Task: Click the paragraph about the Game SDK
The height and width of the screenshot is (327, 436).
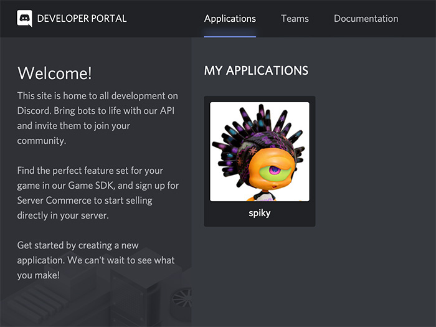Action: 98,193
